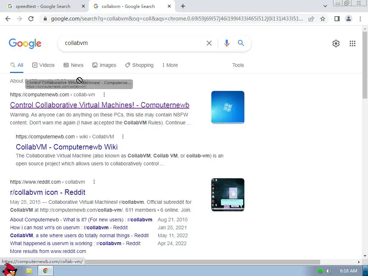Open the CollabVM - Computernewb Wiki result
The image size is (368, 276).
click(66, 147)
